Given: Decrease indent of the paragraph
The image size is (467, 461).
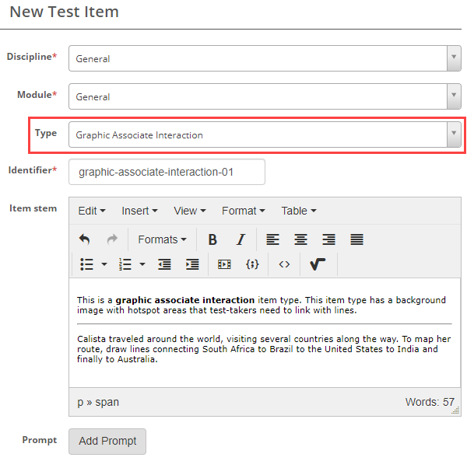Looking at the screenshot, I should tap(164, 264).
